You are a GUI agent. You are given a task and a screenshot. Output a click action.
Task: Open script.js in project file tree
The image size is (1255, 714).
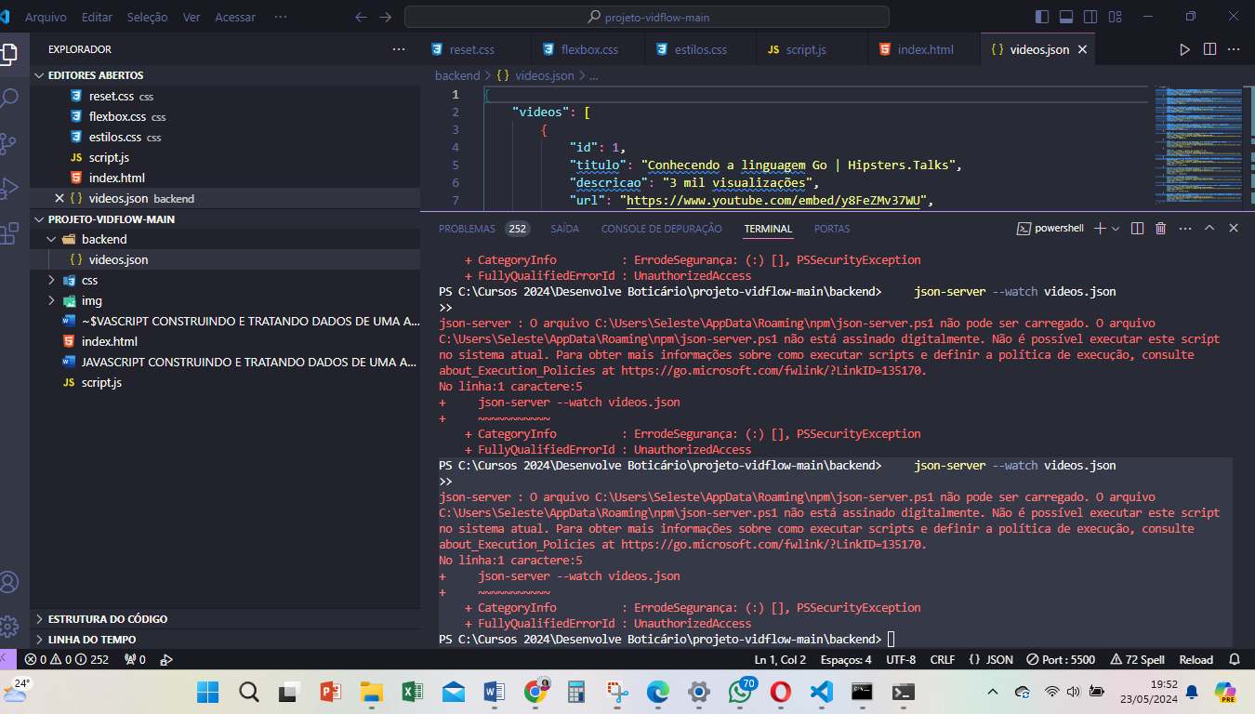(101, 382)
